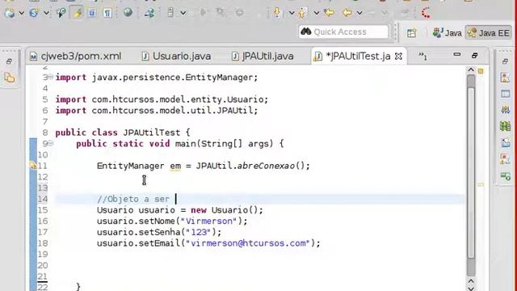
Task: Open the blue document view icon in right sidebar
Action: (505, 142)
